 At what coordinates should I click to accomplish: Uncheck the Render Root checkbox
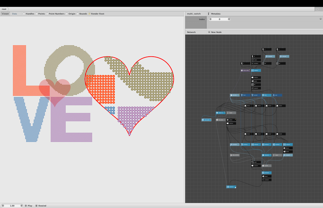(89, 14)
